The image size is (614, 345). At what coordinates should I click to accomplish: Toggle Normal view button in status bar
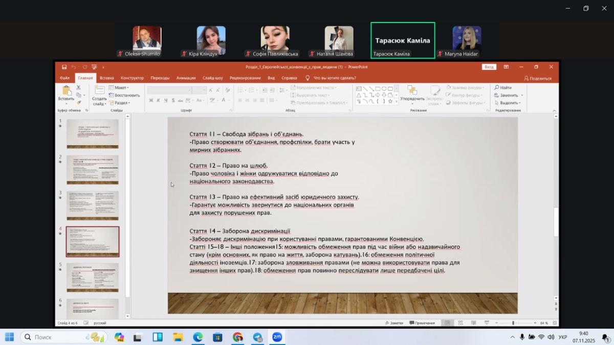pyautogui.click(x=448, y=323)
